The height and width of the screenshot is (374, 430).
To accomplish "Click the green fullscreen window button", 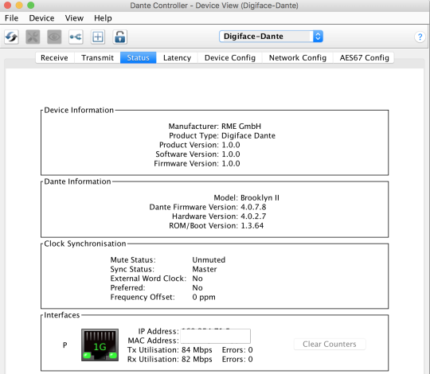I will [31, 6].
